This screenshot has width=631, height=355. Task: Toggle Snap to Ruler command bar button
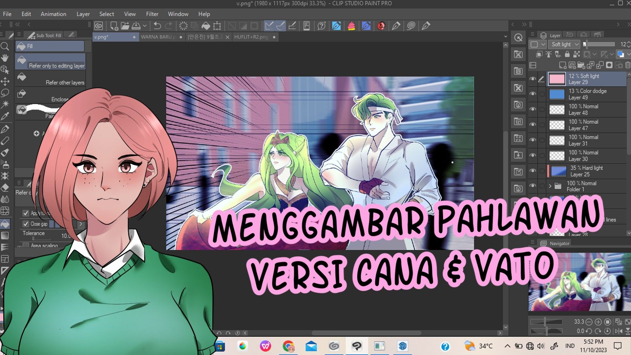tap(269, 26)
